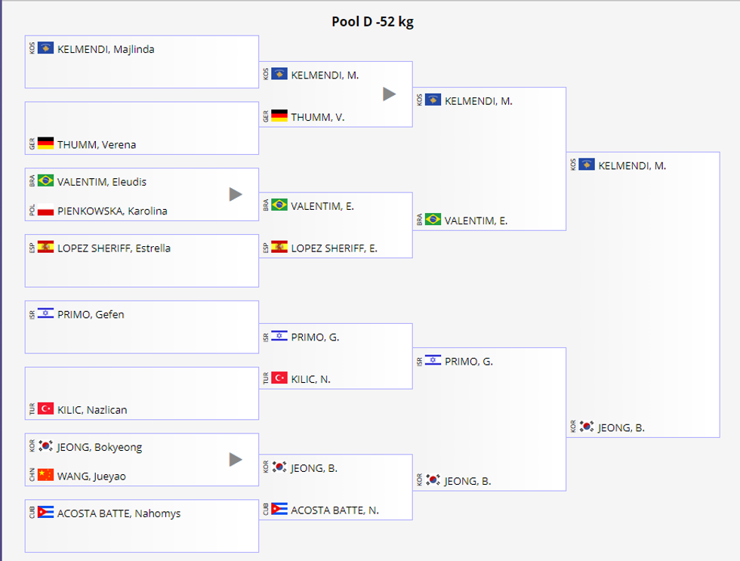Click the Poland flag beside PIENKOWSKA, Karolina
Screen dimensions: 740x561
(x=45, y=211)
